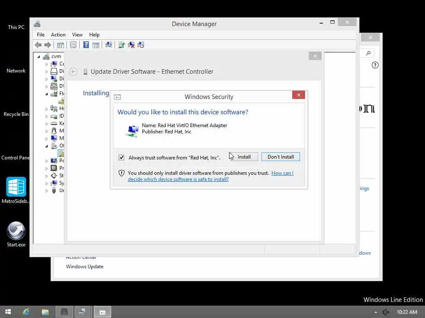Collapse the cvm root tree node
The image size is (425, 318).
click(x=39, y=56)
